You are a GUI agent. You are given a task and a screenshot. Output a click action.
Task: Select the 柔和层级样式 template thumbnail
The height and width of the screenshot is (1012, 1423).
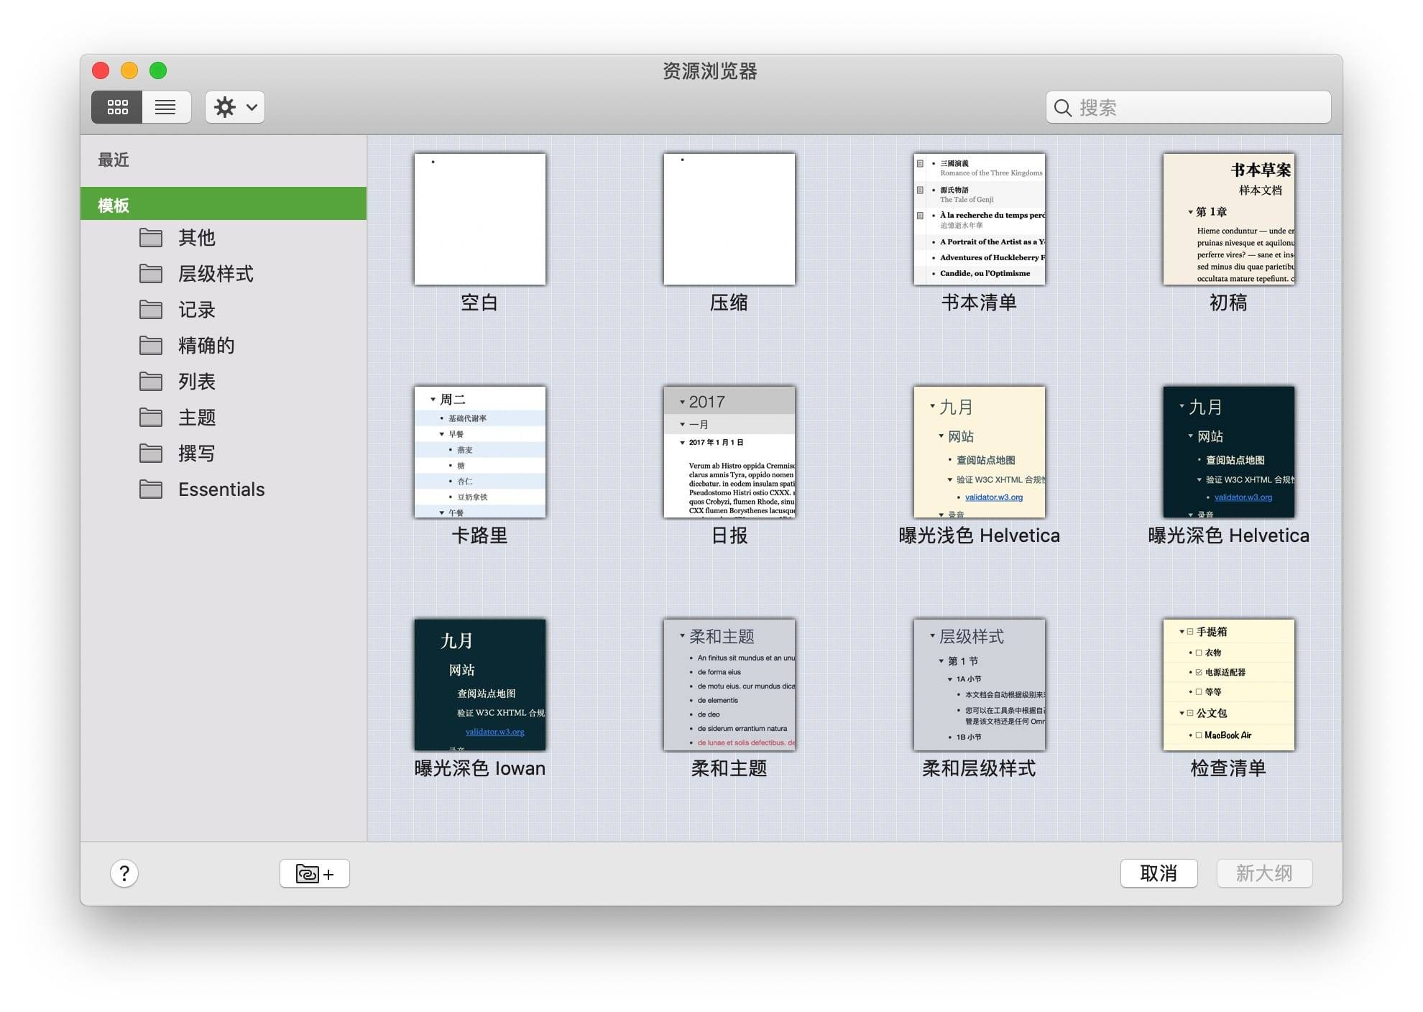point(979,684)
